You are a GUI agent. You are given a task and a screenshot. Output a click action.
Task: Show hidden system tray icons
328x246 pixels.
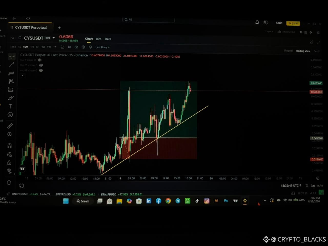(x=265, y=200)
